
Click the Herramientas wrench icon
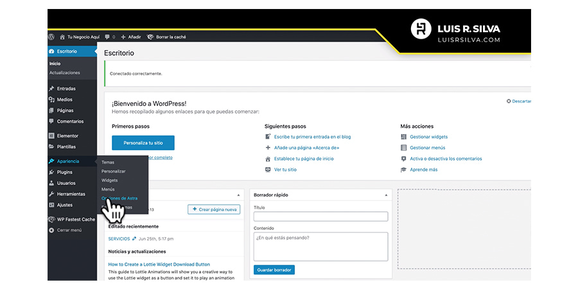pos(51,194)
